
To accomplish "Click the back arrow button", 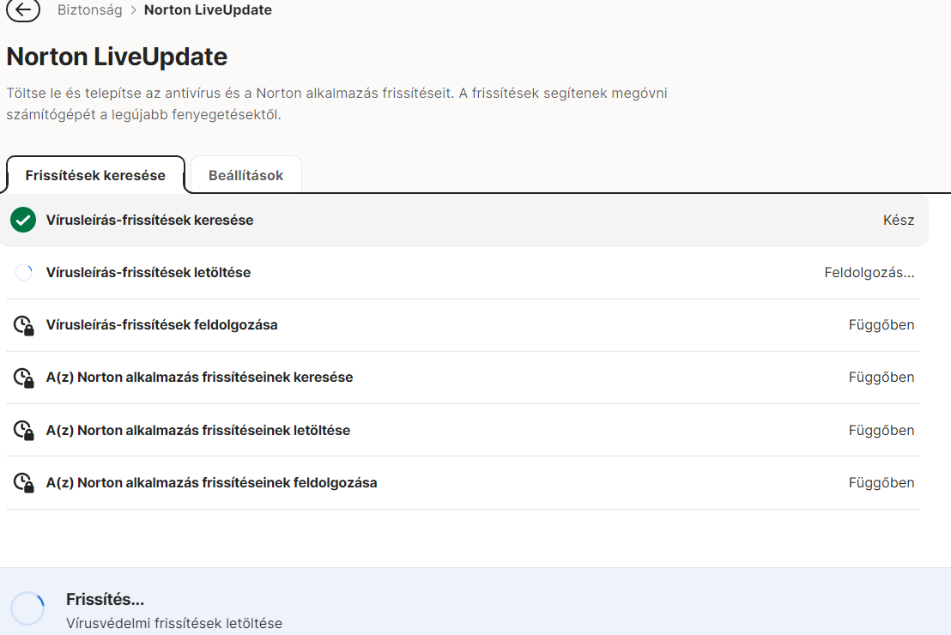I will pos(23,10).
